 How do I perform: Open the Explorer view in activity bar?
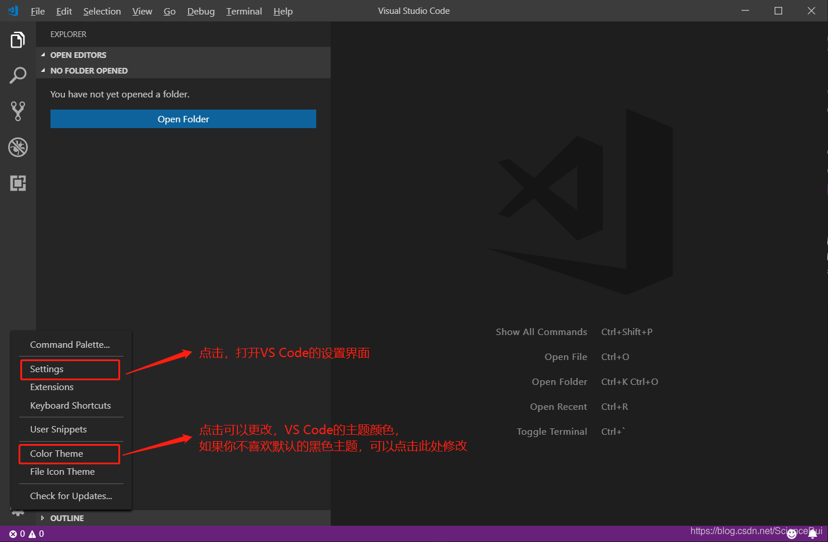(x=18, y=40)
